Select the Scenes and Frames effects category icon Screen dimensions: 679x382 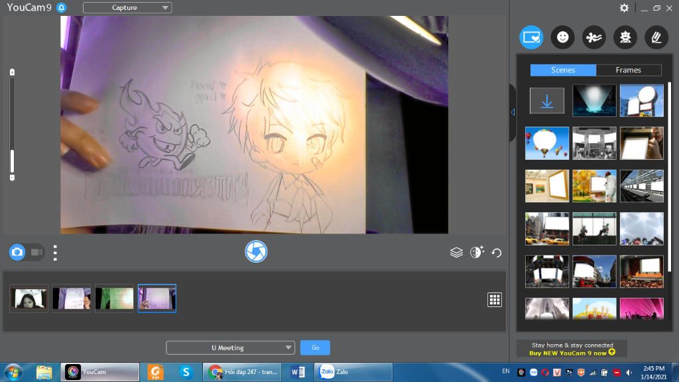[x=531, y=37]
